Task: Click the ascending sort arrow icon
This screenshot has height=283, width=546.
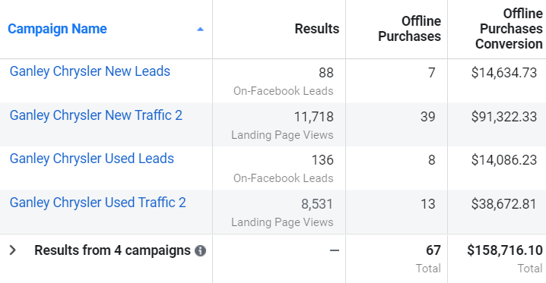Action: [x=200, y=29]
